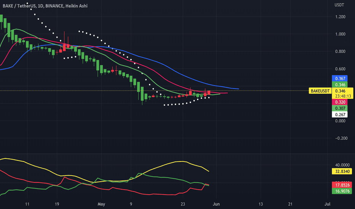This screenshot has height=209, width=355.
Task: Click the Jul date axis label
Action: [x=327, y=204]
